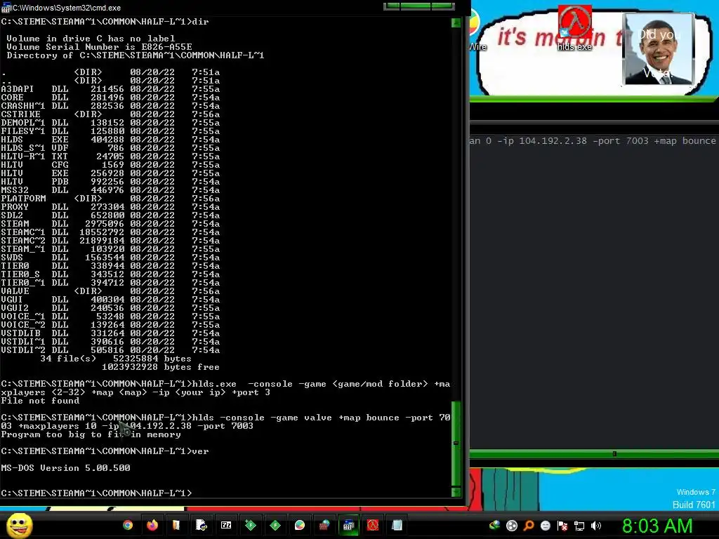The image size is (719, 539).
Task: Click 'Volume Serial Number is E826-A55E' line
Action: [99, 47]
